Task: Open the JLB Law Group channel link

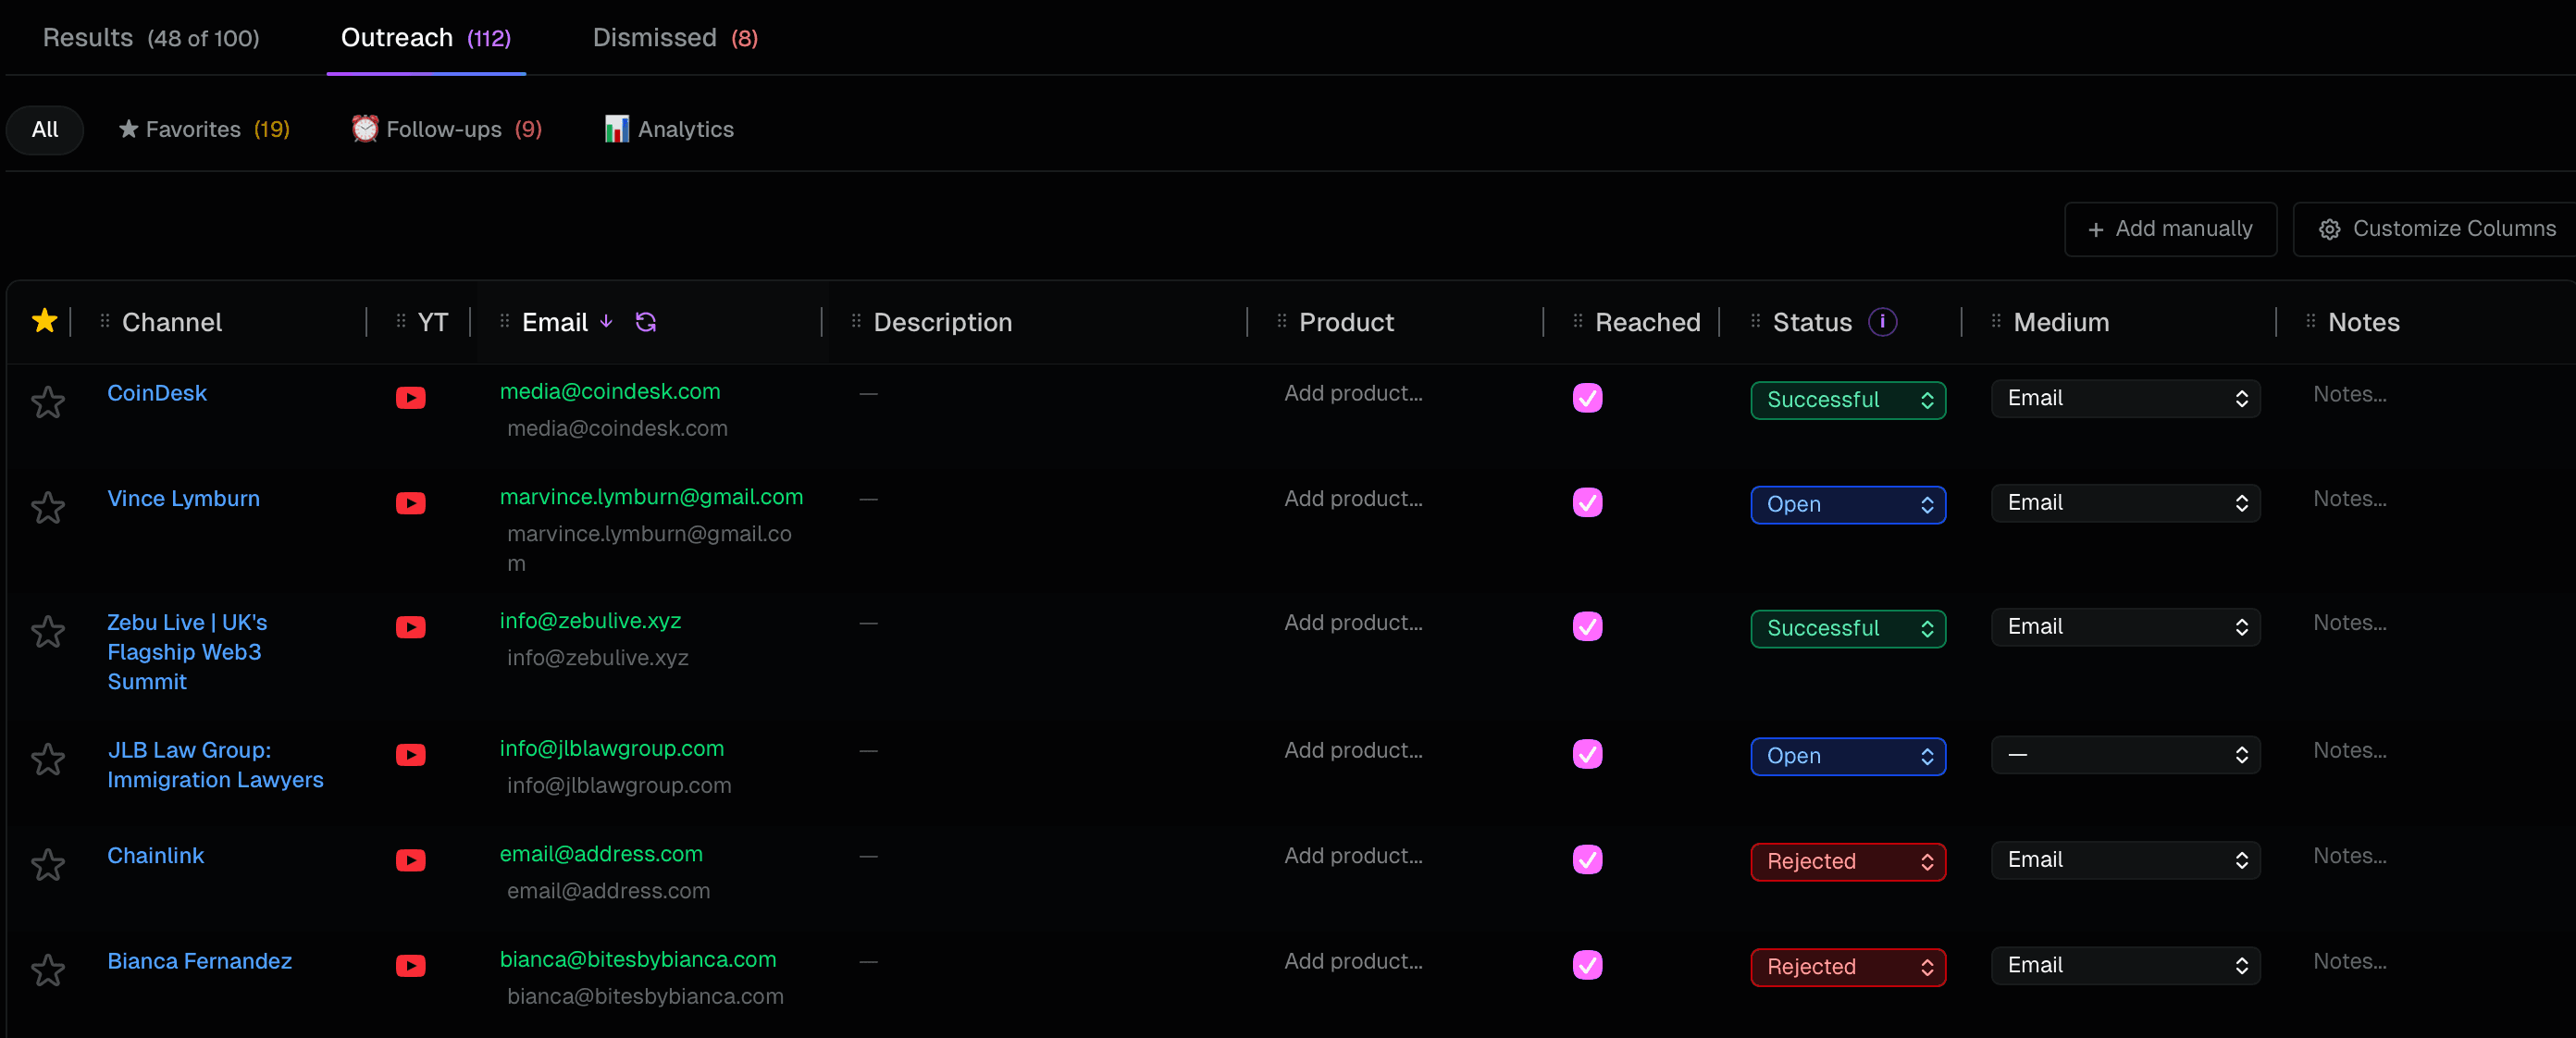Action: pyautogui.click(x=215, y=765)
